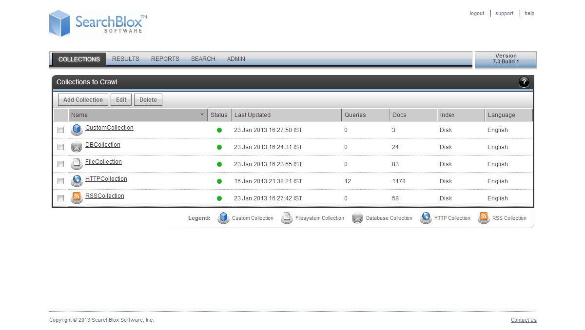Screen dimensions: 585x330
Task: Click the Filesystem Collection legend label
Action: pyautogui.click(x=320, y=218)
